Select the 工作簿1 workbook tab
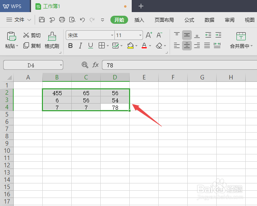The width and height of the screenshot is (257, 206). [x=81, y=6]
